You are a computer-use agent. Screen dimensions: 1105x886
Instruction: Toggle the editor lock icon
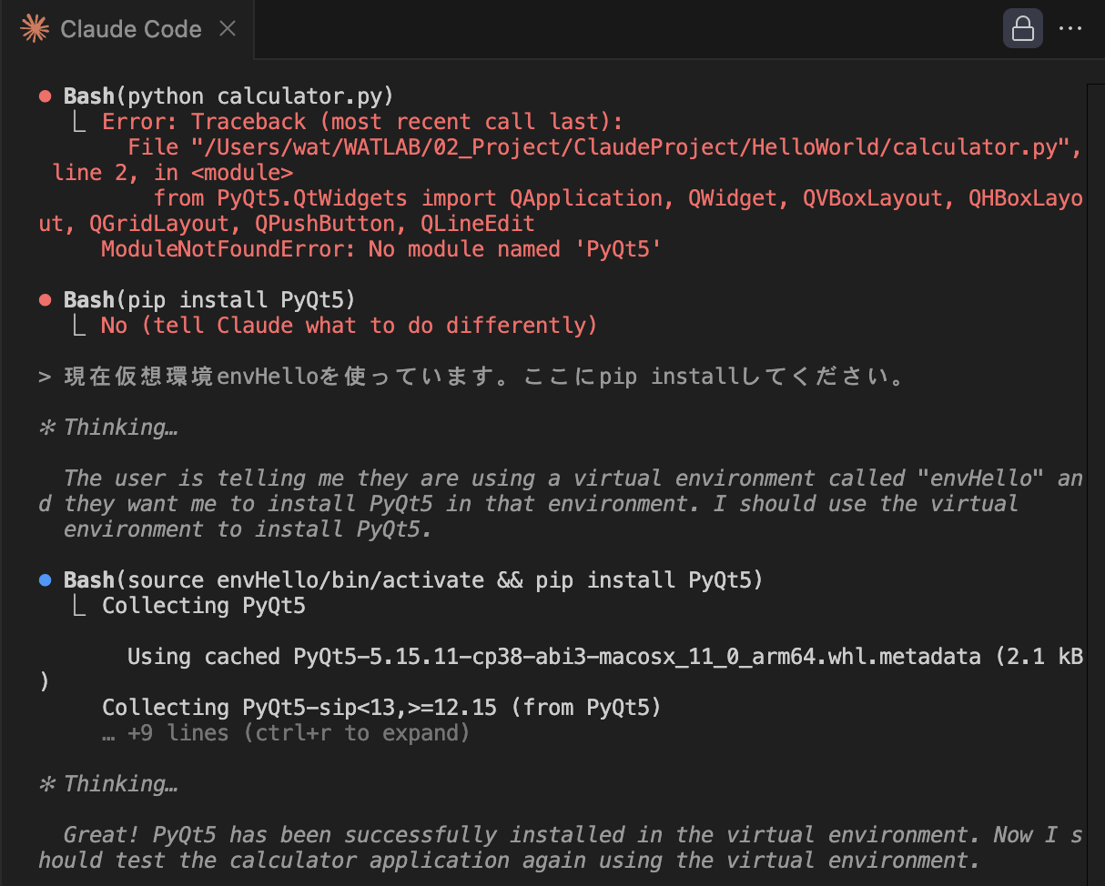coord(1022,28)
